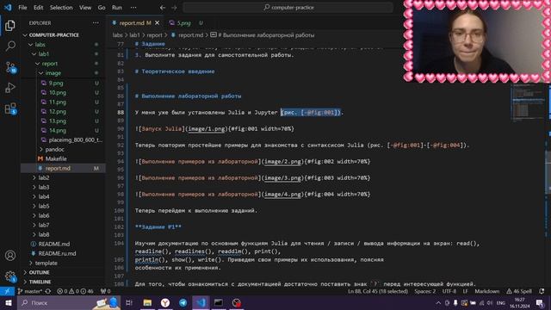Screen dimensions: 551x310
Task: Open the Go menu
Action: [x=102, y=8]
